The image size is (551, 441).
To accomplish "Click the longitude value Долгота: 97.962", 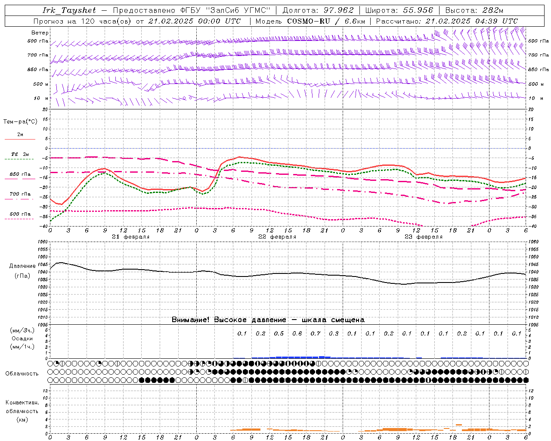I will (x=318, y=10).
